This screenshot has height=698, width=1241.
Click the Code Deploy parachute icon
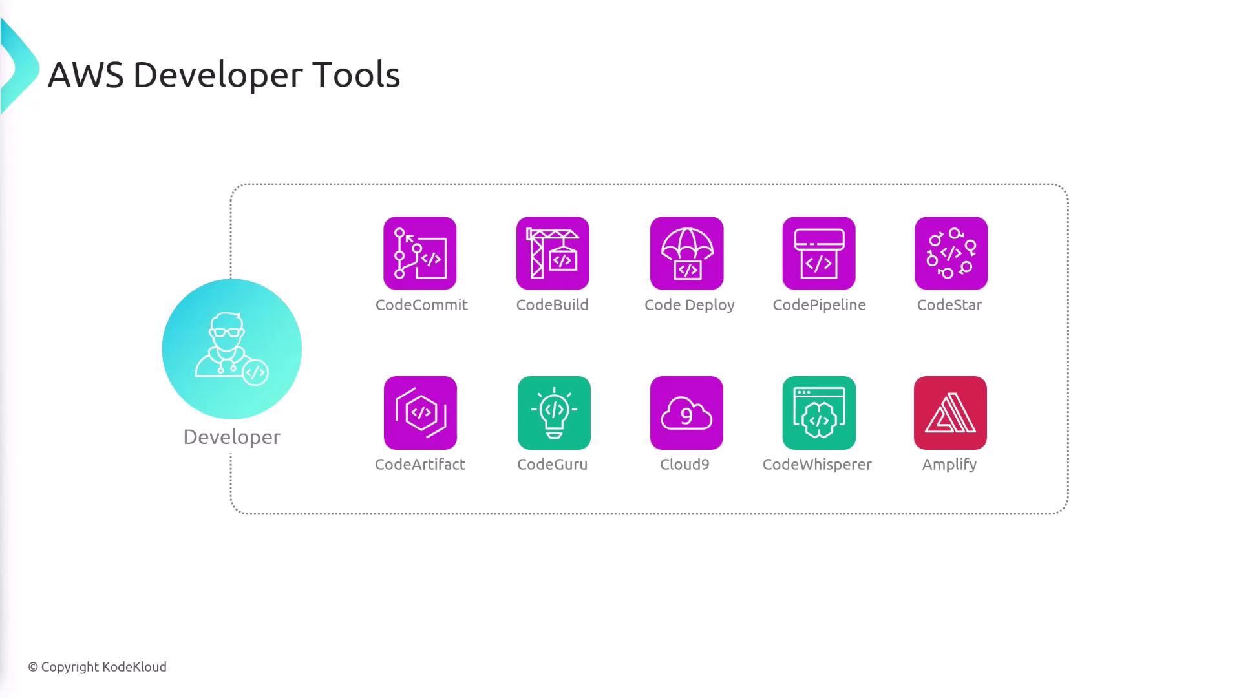point(686,253)
